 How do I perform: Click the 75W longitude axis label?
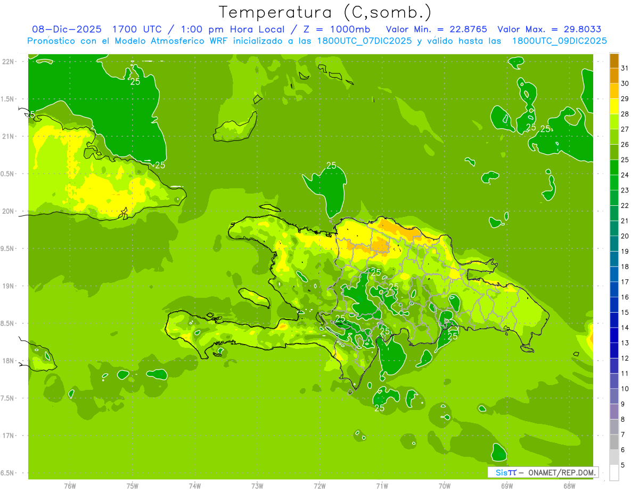[x=132, y=486]
